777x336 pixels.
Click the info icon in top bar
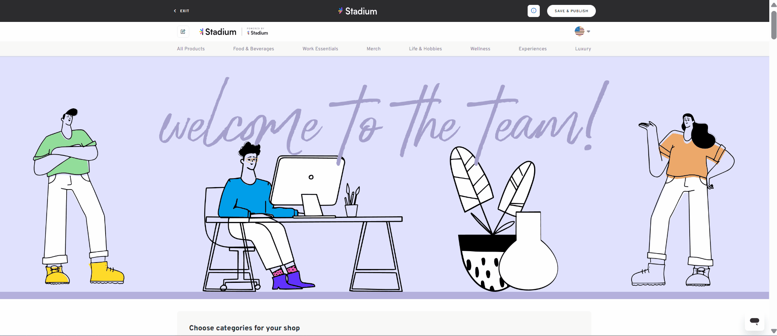(533, 11)
